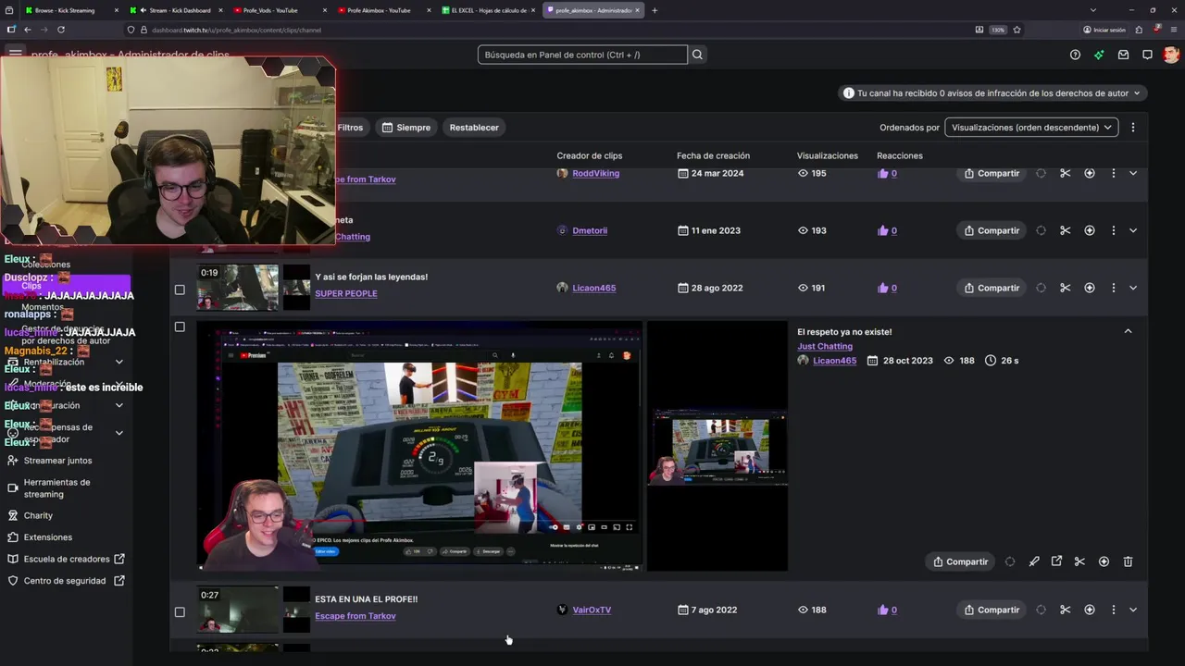This screenshot has width=1185, height=666.
Task: Open Escuela de creadores external link
Action: coord(66,559)
